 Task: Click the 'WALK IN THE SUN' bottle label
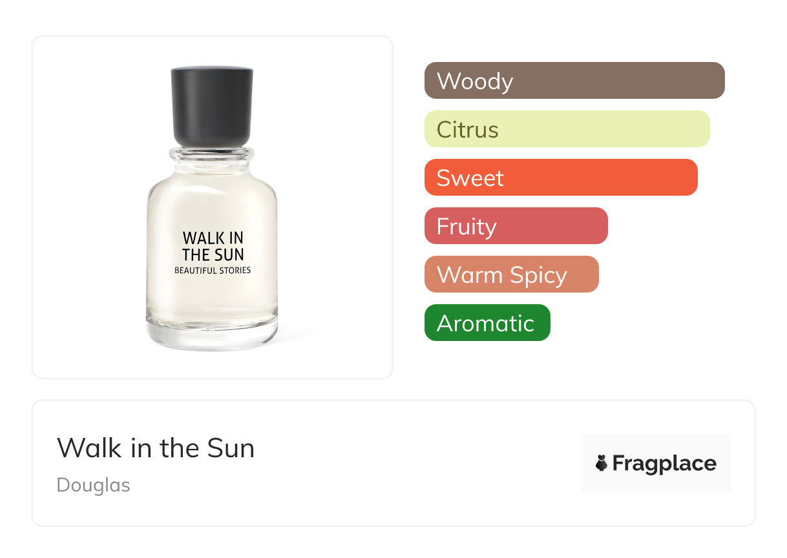pyautogui.click(x=213, y=246)
